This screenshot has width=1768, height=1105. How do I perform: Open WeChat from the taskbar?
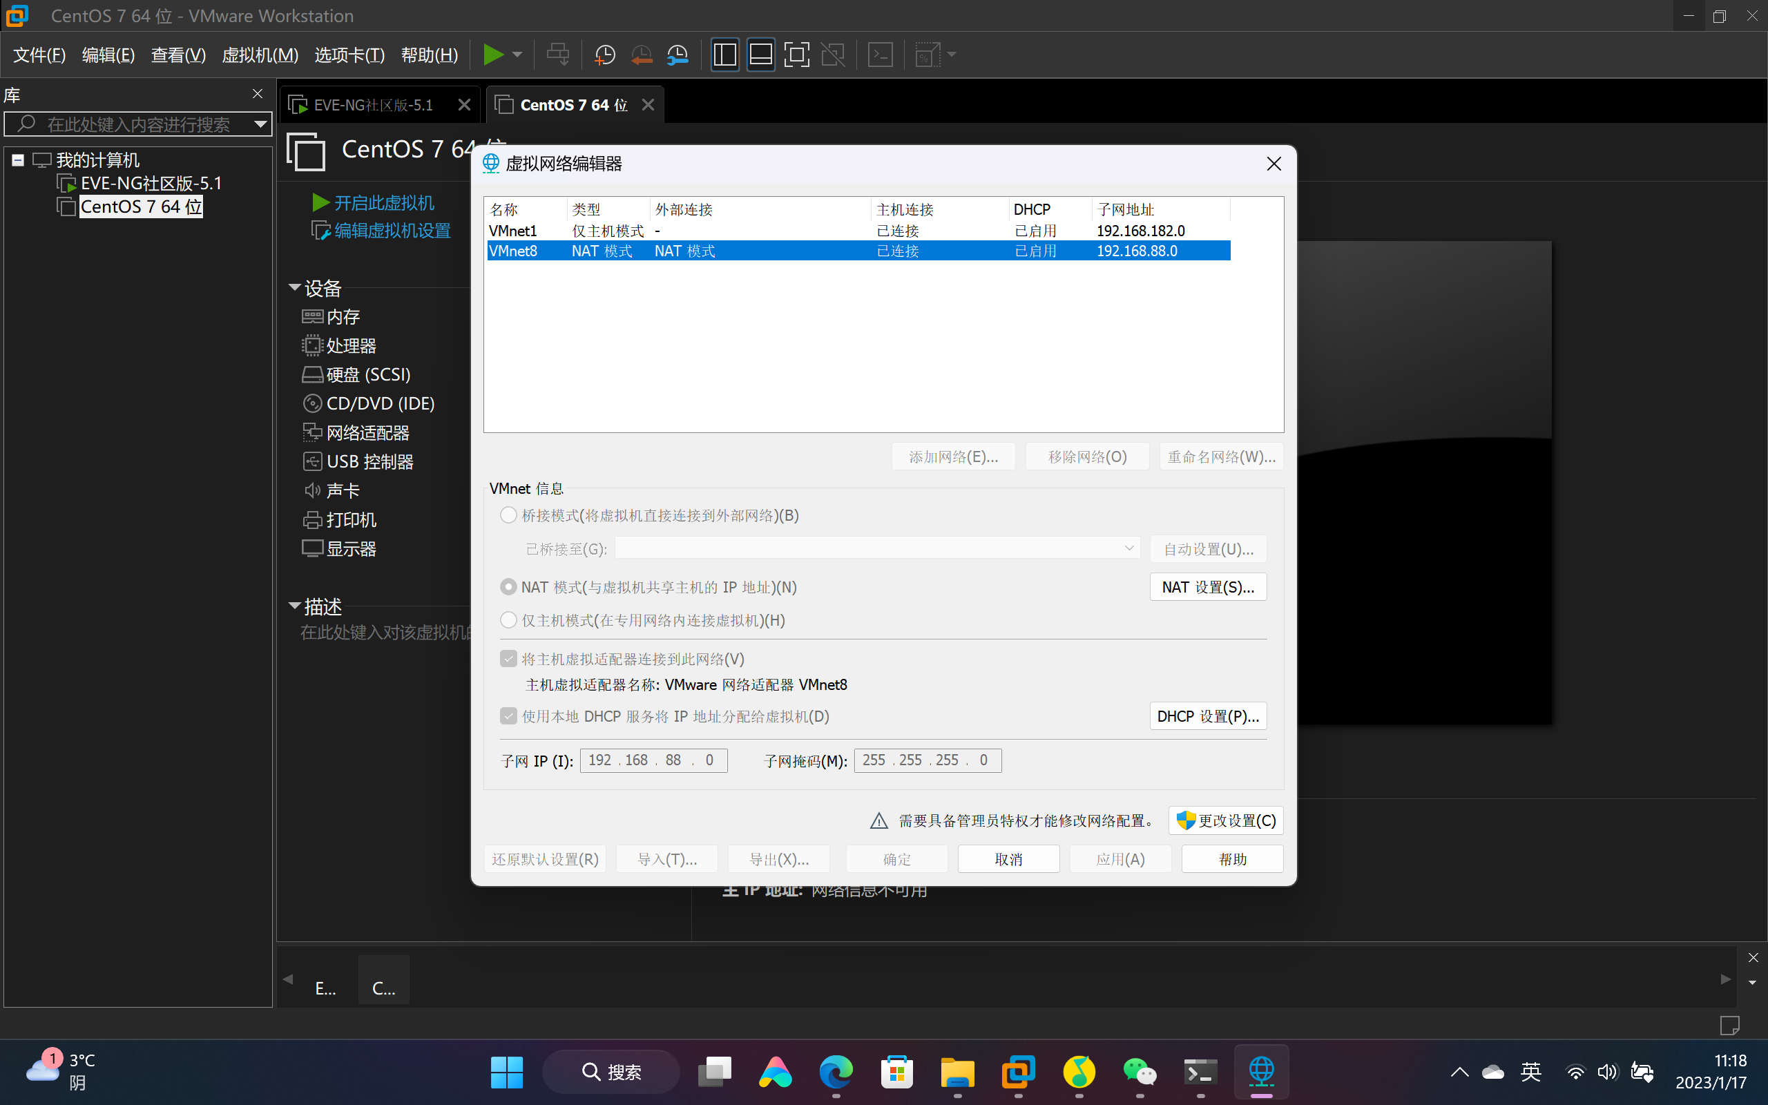[1139, 1071]
